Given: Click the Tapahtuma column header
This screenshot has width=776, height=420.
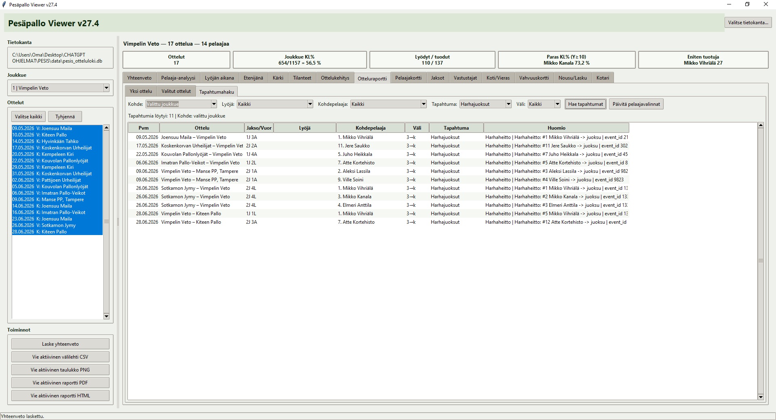Looking at the screenshot, I should tap(456, 128).
